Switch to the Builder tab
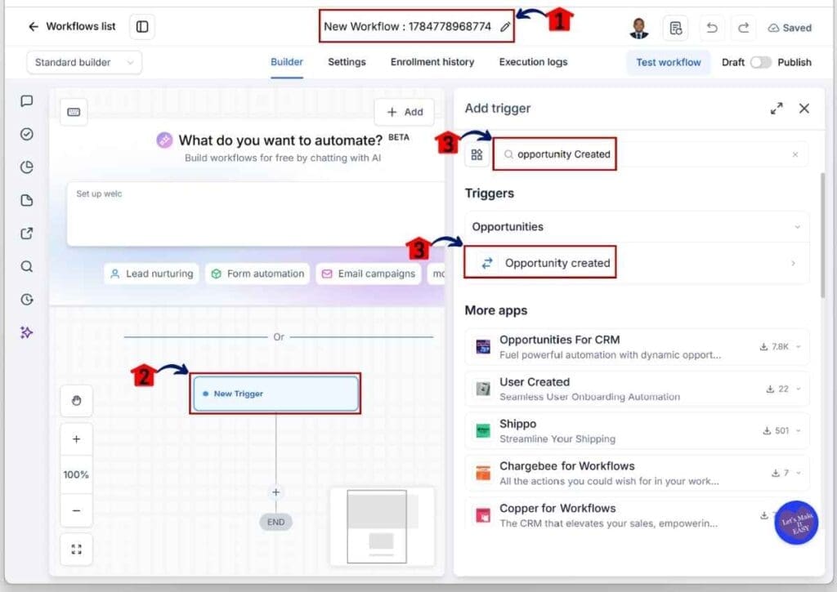Viewport: 837px width, 592px height. click(287, 62)
